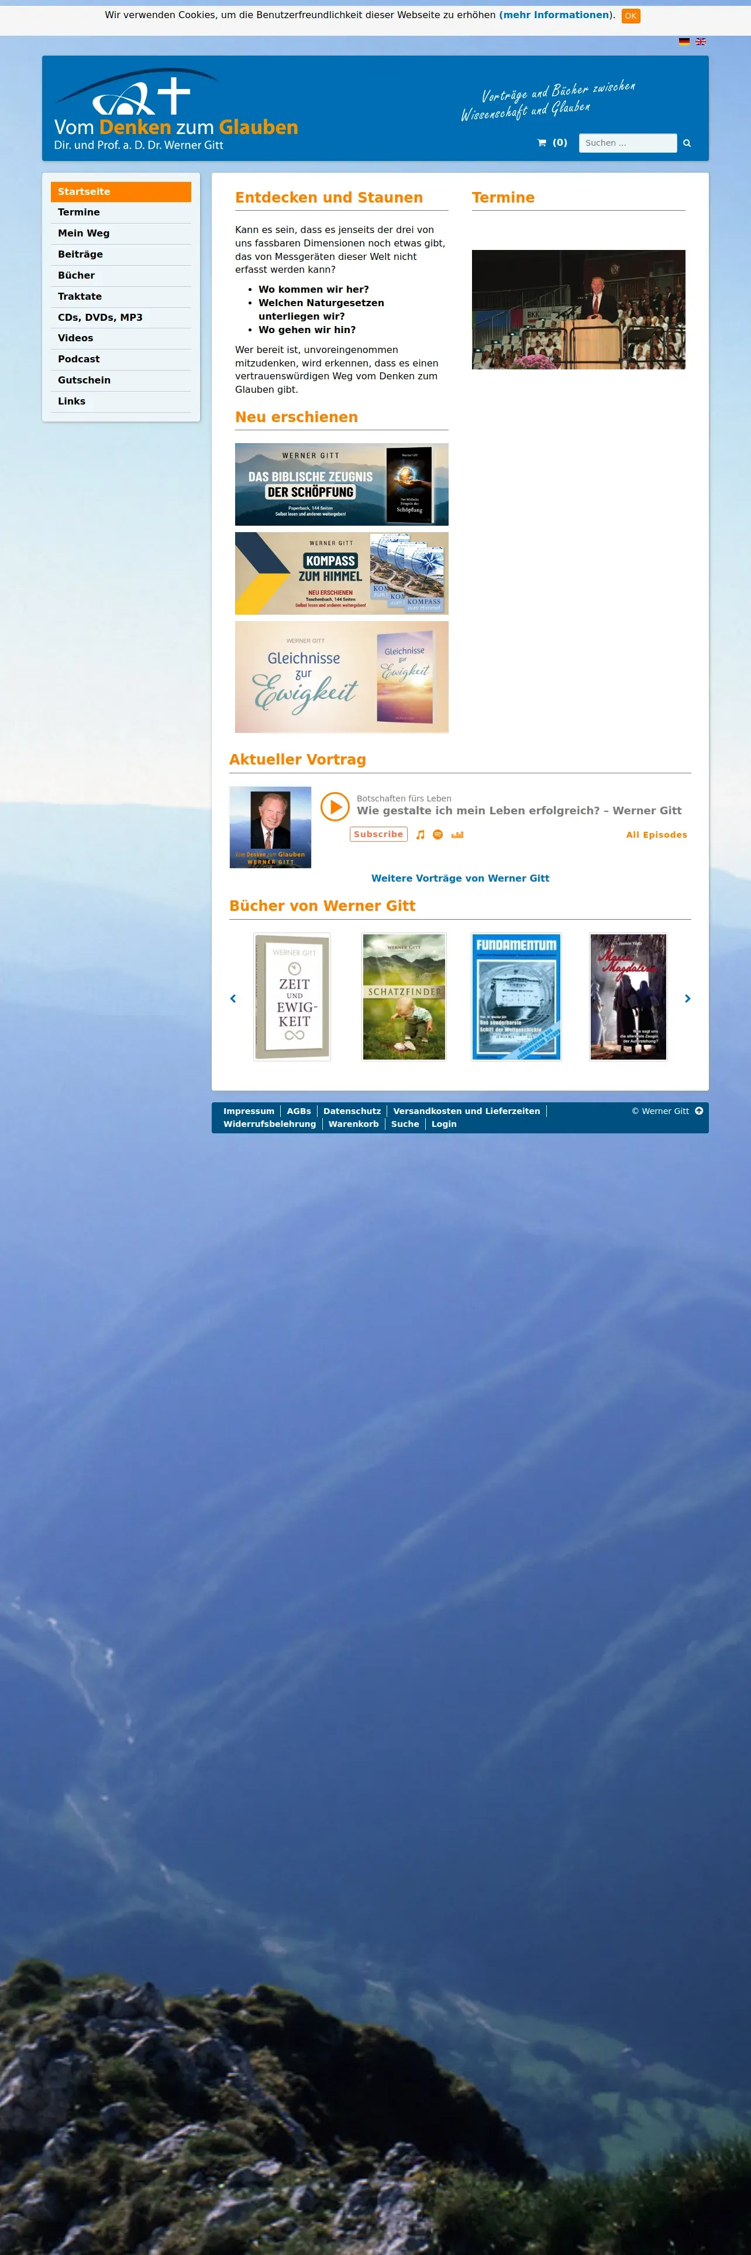Open the 'Fundamentum' book cover
Image resolution: width=751 pixels, height=2255 pixels.
click(x=516, y=997)
